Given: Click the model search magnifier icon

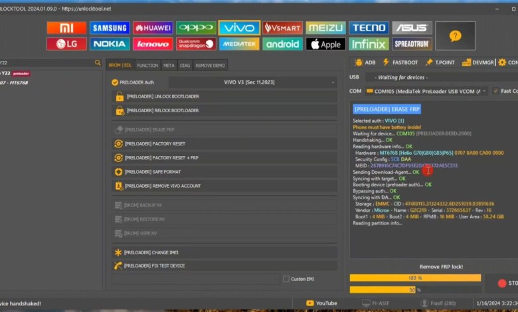Looking at the screenshot, I should coord(98,62).
